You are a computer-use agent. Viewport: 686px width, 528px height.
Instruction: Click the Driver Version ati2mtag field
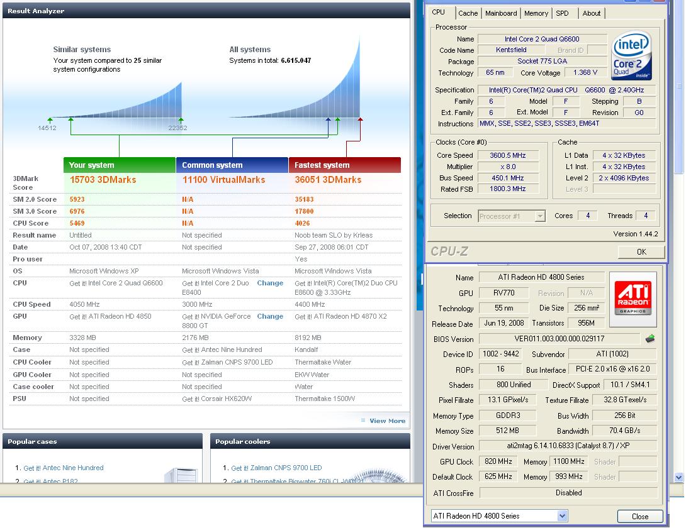click(568, 446)
